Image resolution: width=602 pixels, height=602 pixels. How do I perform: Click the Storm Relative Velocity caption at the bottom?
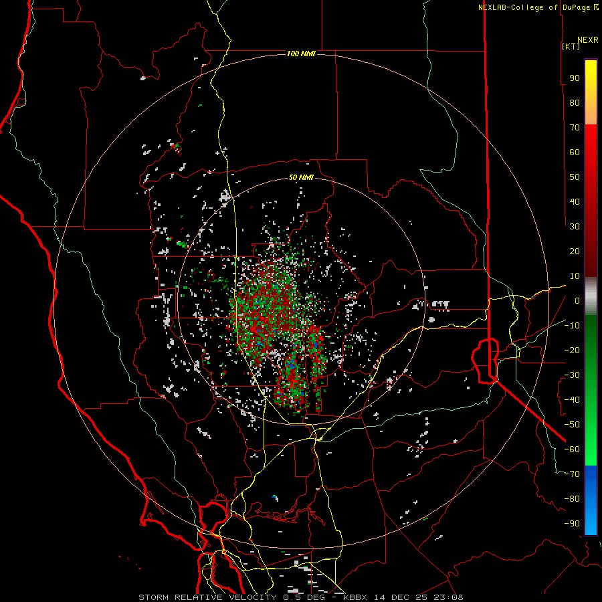[x=301, y=597]
